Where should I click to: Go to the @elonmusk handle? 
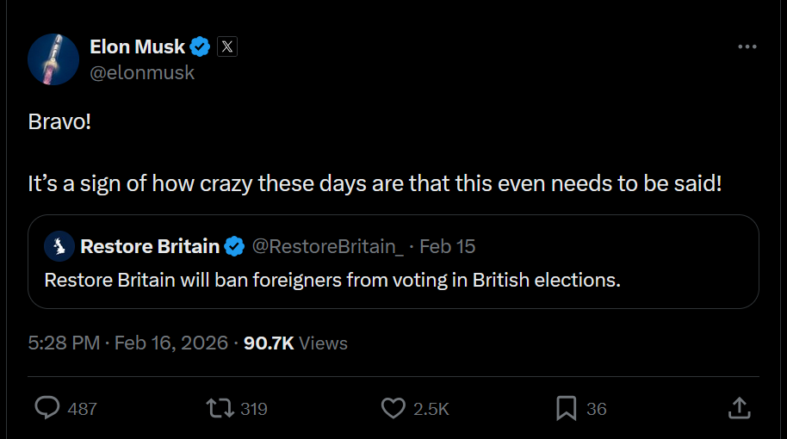(x=142, y=72)
